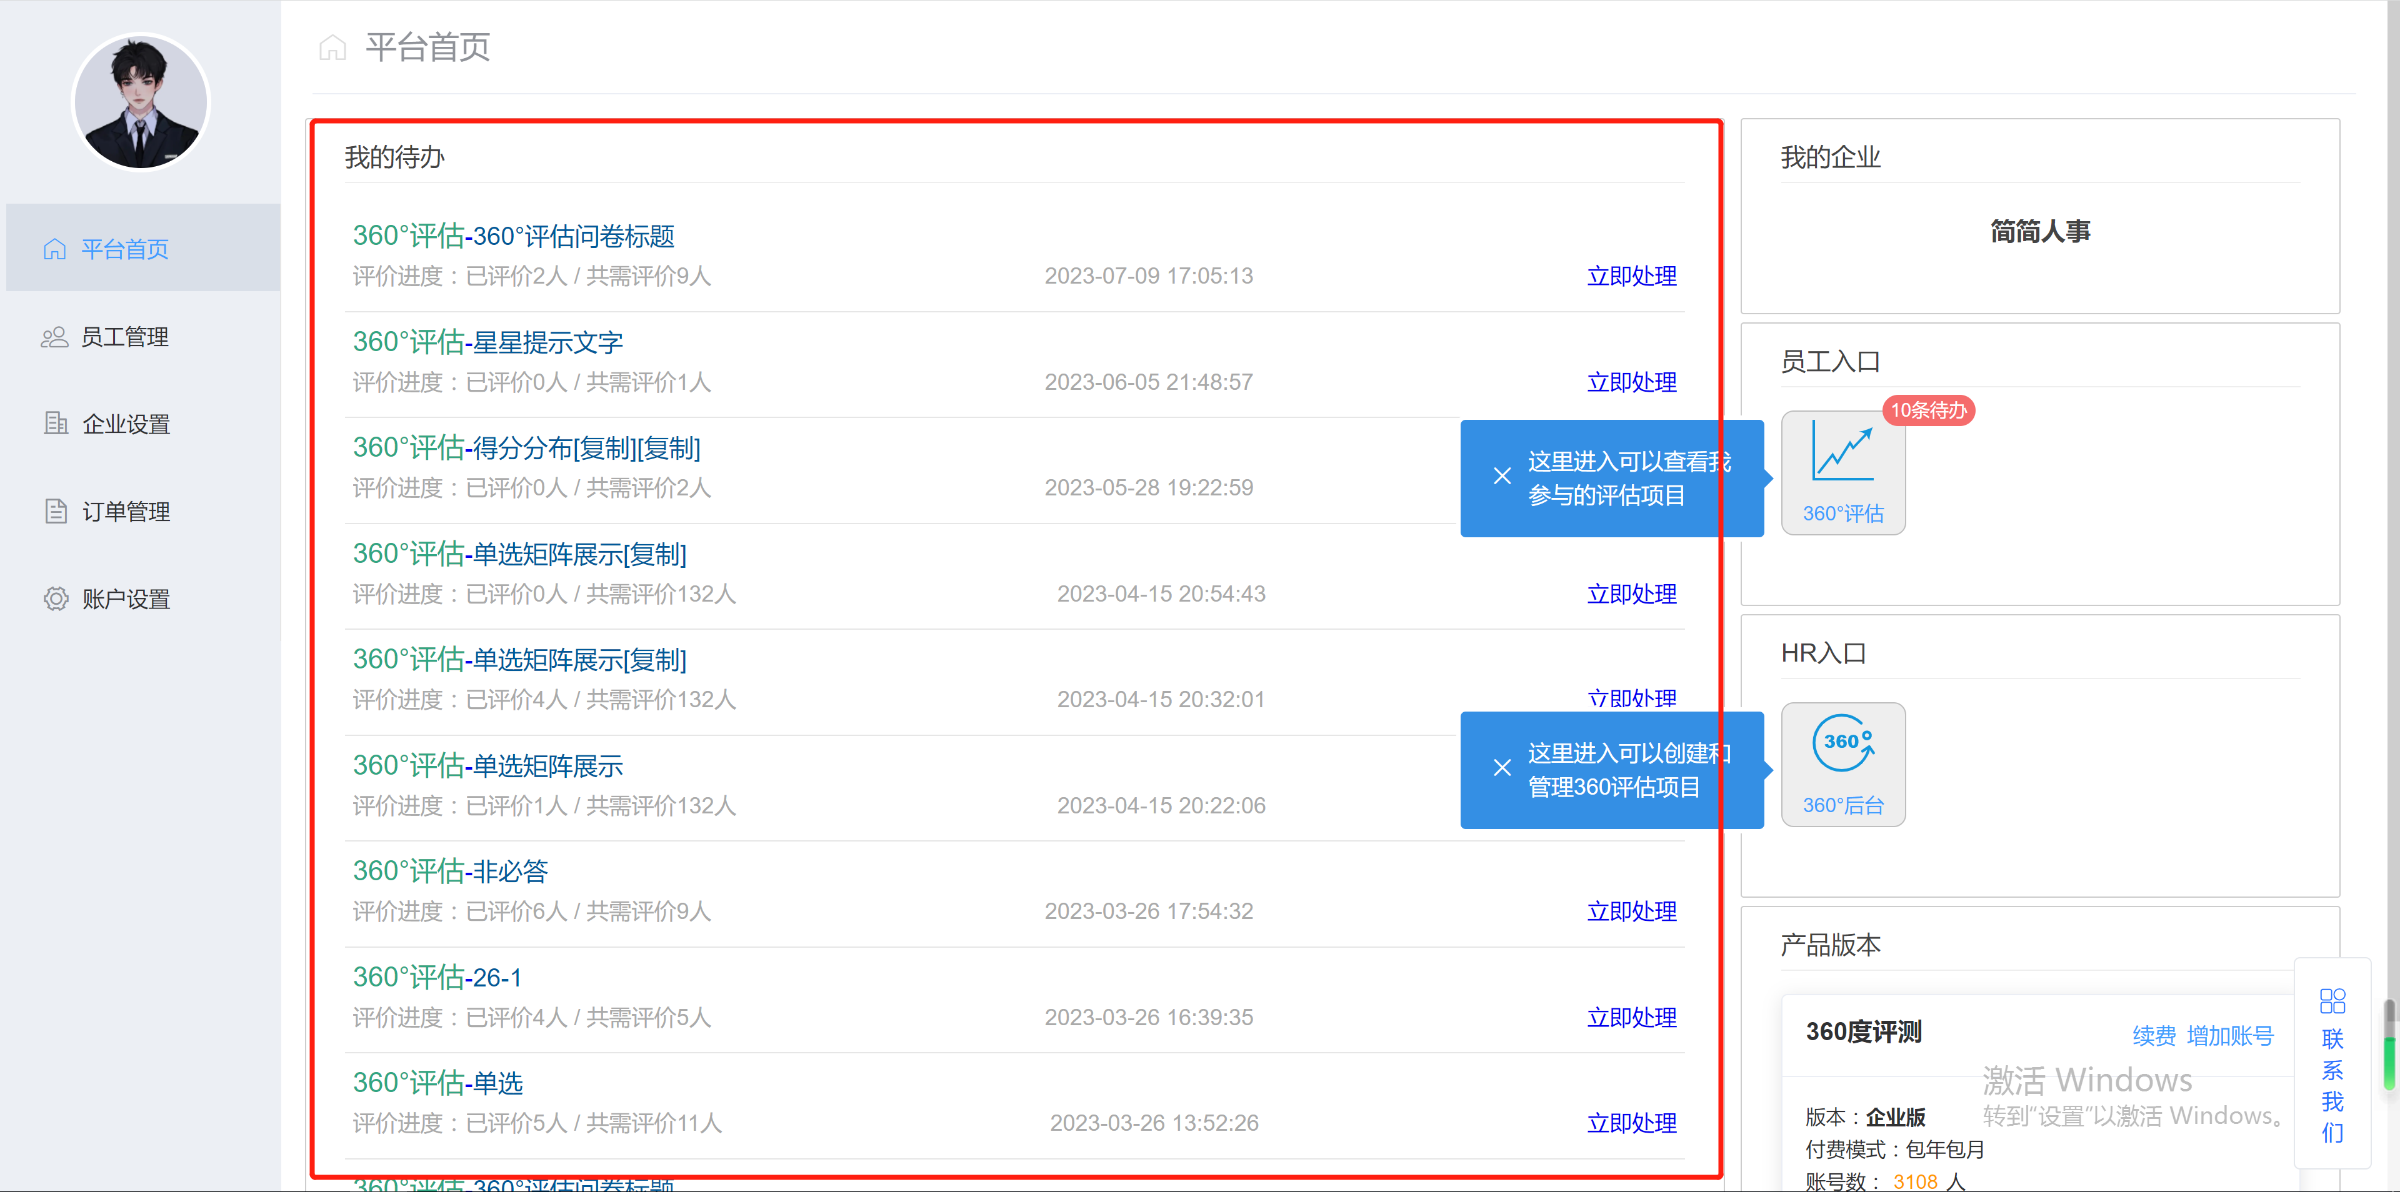Click 增加账号 link in 产品版本
2400x1192 pixels.
2229,1036
